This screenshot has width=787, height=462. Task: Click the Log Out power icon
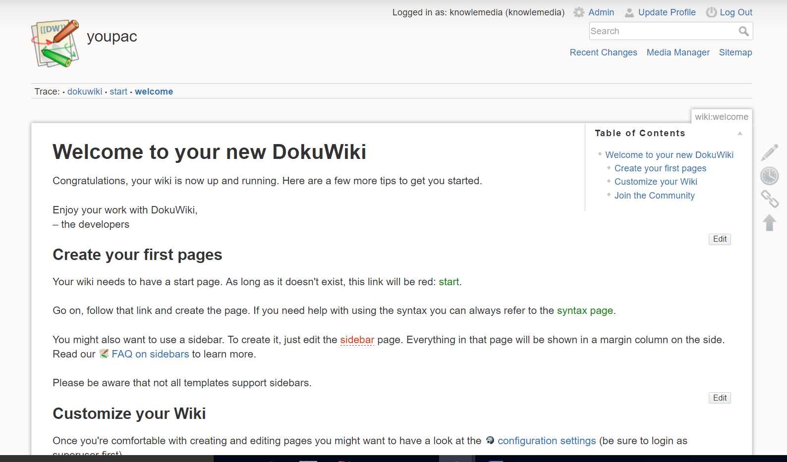coord(711,12)
